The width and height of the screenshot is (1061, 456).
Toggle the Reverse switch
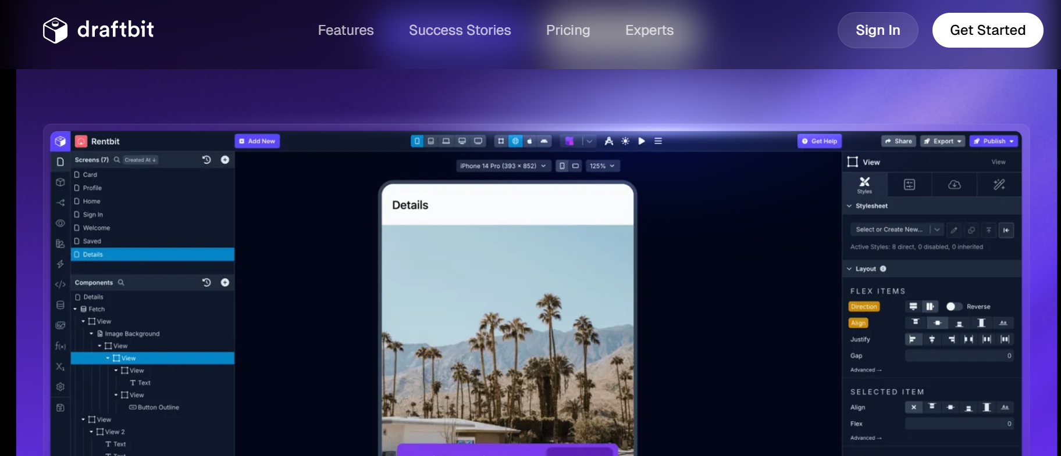(x=953, y=307)
